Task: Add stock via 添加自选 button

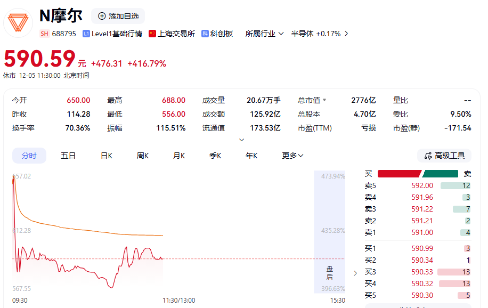Action: coord(118,16)
